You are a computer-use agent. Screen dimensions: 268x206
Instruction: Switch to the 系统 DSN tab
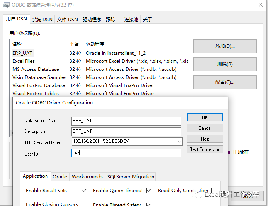[x=42, y=20]
